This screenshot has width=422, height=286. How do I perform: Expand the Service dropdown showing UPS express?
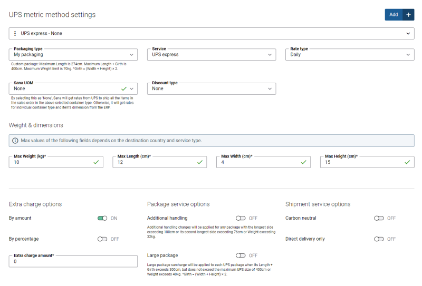[x=212, y=55]
